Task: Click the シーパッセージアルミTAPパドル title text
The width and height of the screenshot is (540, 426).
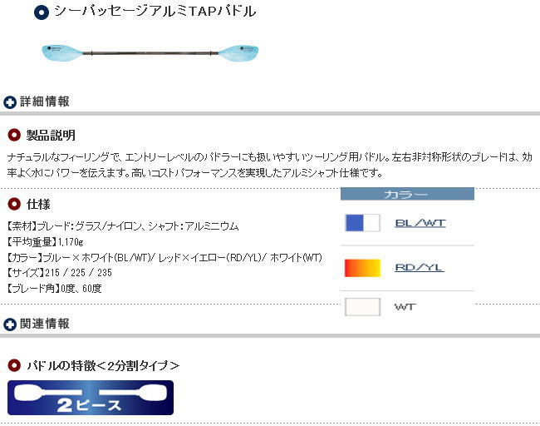Action: coord(155,12)
